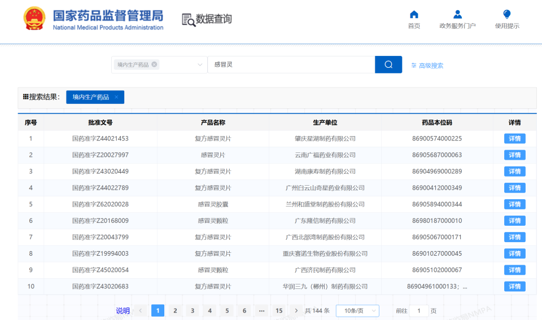This screenshot has width=542, height=320.
Task: Click the previous page arrow
Action: click(x=141, y=310)
